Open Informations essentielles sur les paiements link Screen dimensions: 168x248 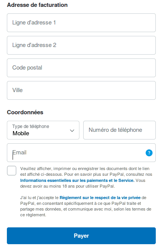click(x=77, y=180)
